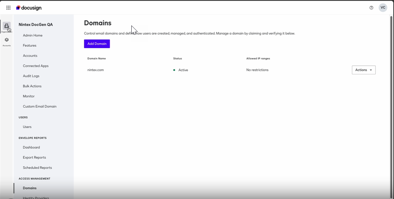Click the Docusign logo
This screenshot has width=394, height=199.
point(29,8)
